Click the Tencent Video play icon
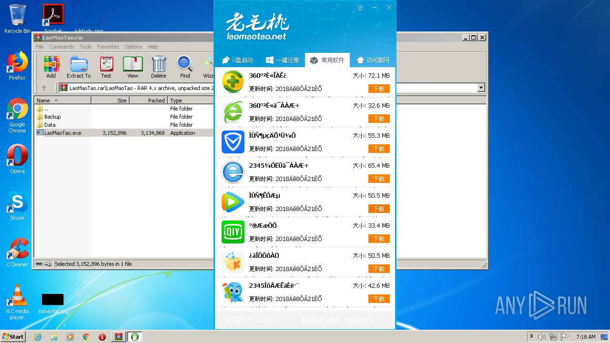 coord(233,202)
